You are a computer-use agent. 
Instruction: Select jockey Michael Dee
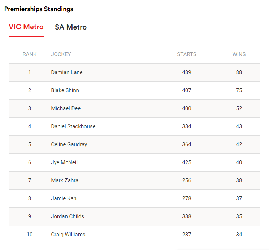[66, 108]
